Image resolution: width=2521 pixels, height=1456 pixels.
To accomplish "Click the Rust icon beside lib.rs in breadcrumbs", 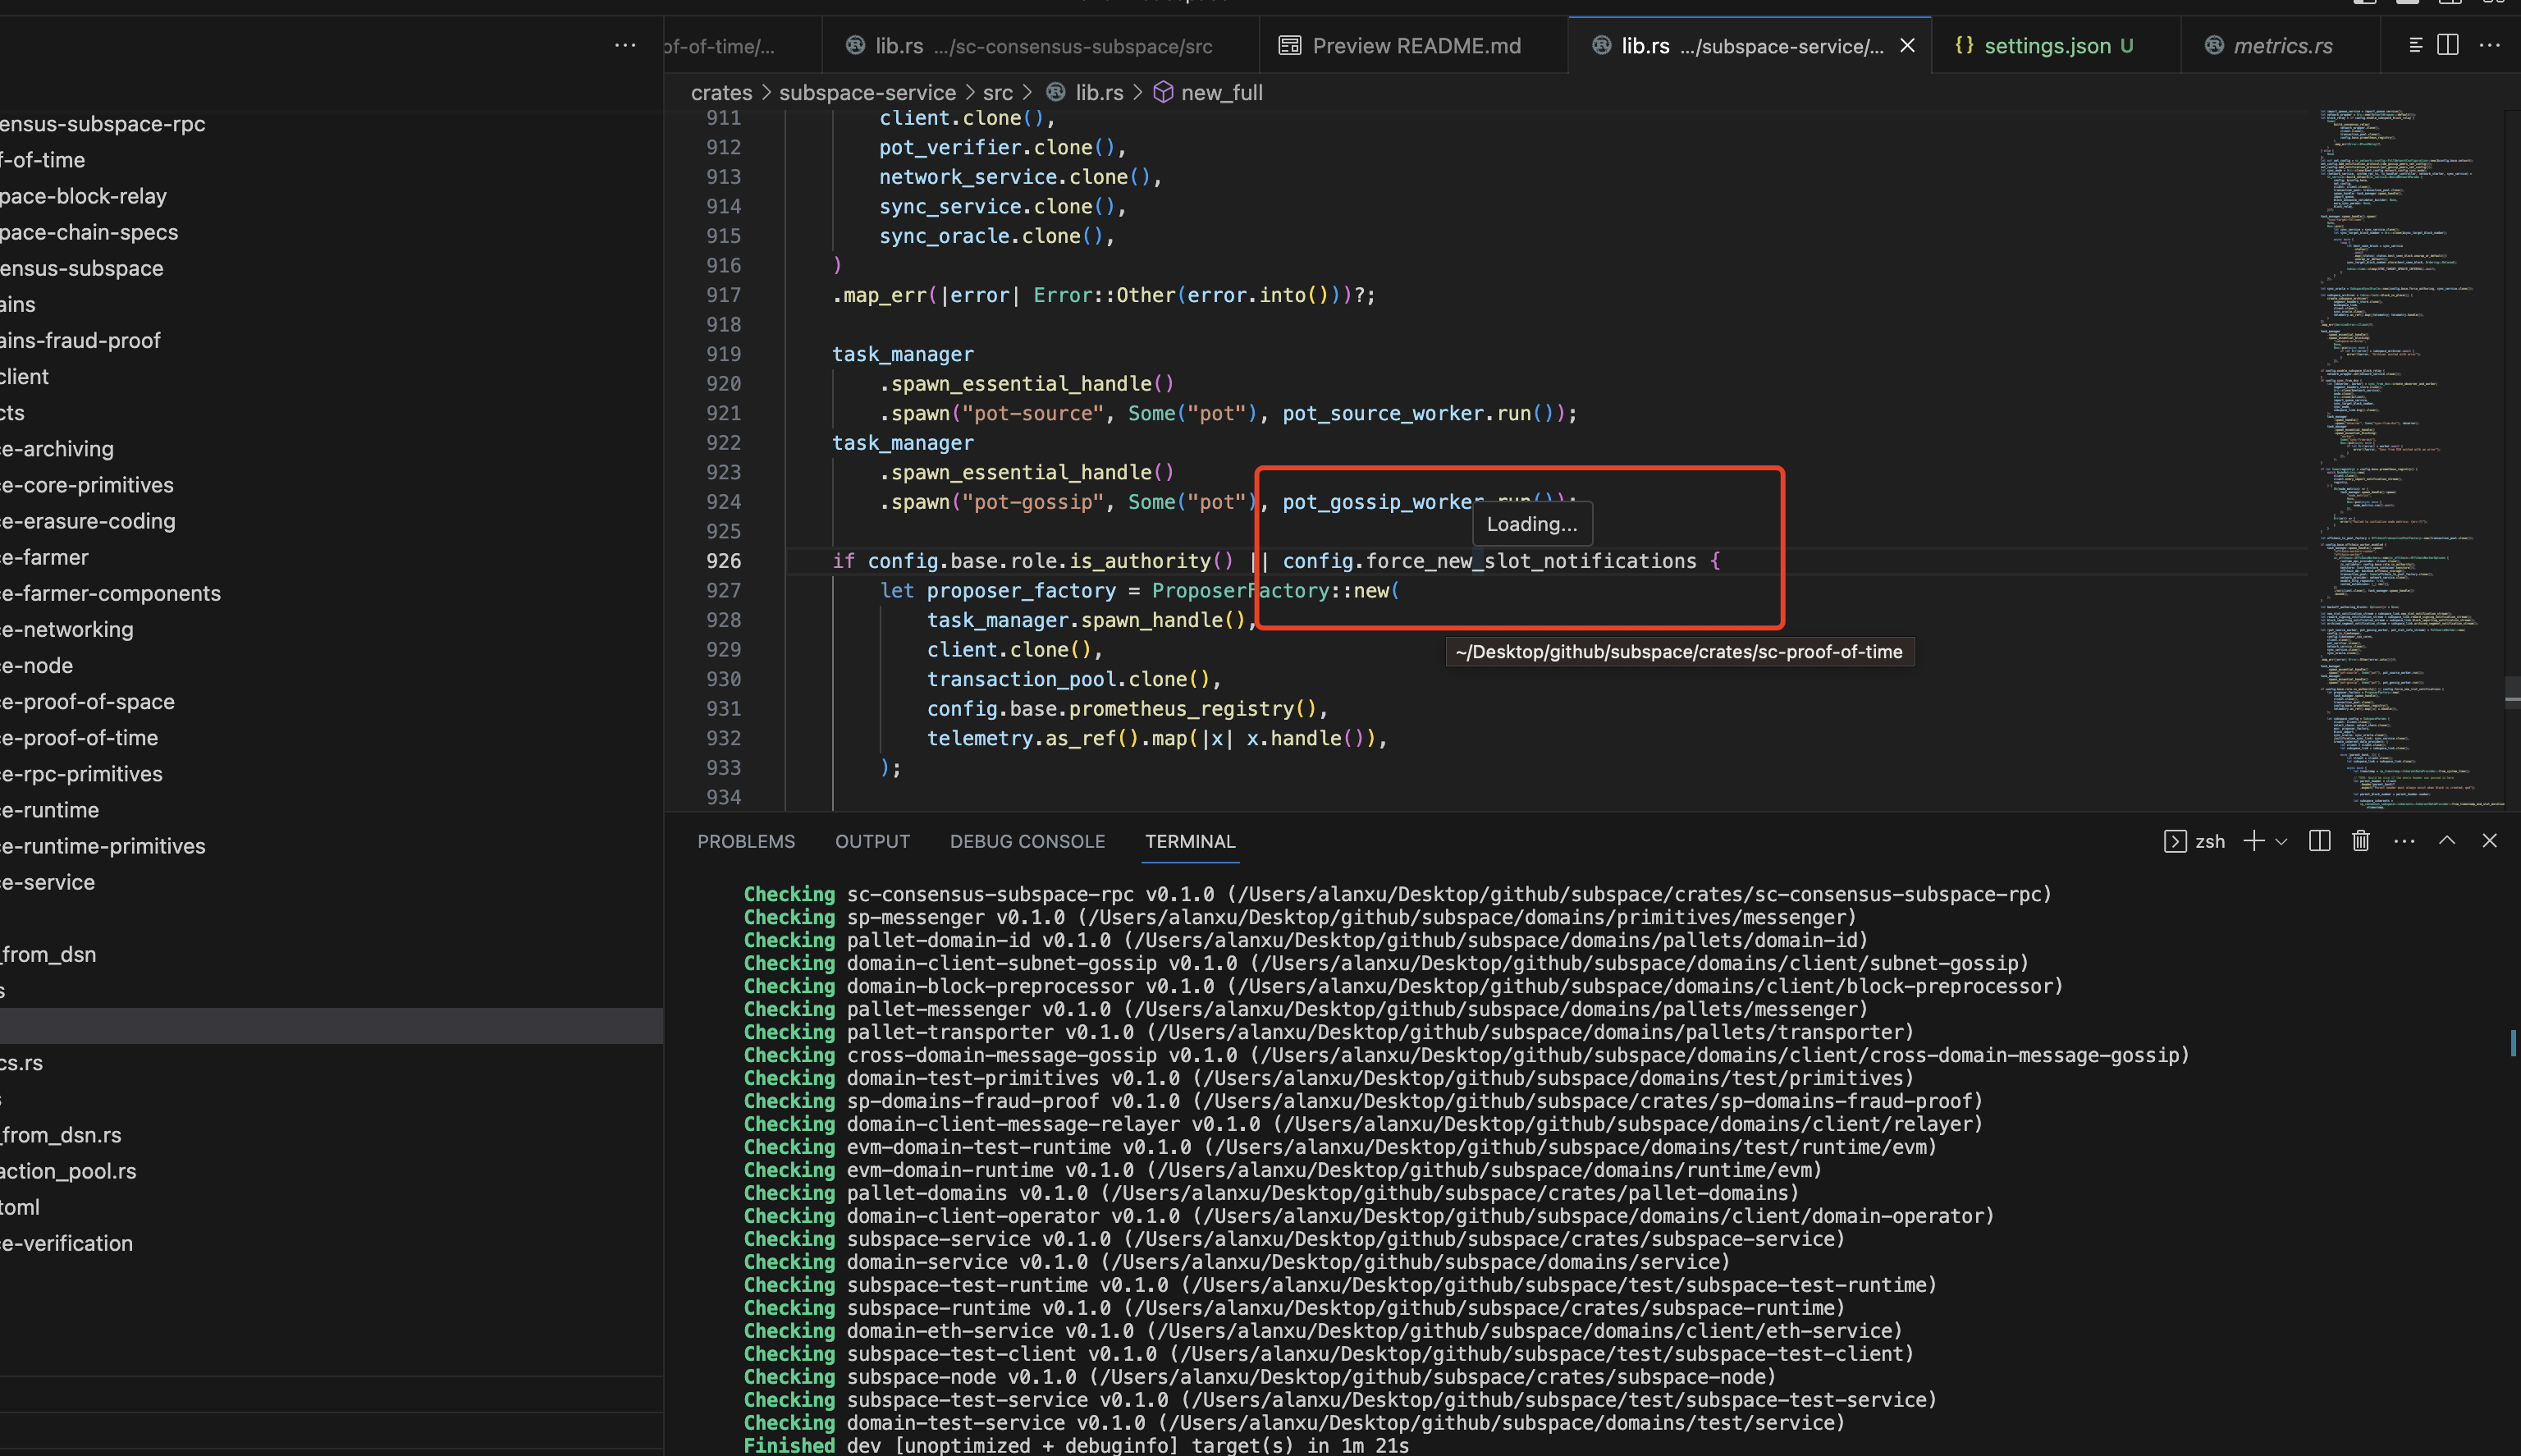I will [x=1057, y=92].
